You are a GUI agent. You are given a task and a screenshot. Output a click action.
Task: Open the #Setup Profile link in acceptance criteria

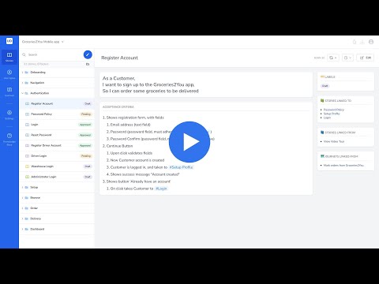pos(181,167)
